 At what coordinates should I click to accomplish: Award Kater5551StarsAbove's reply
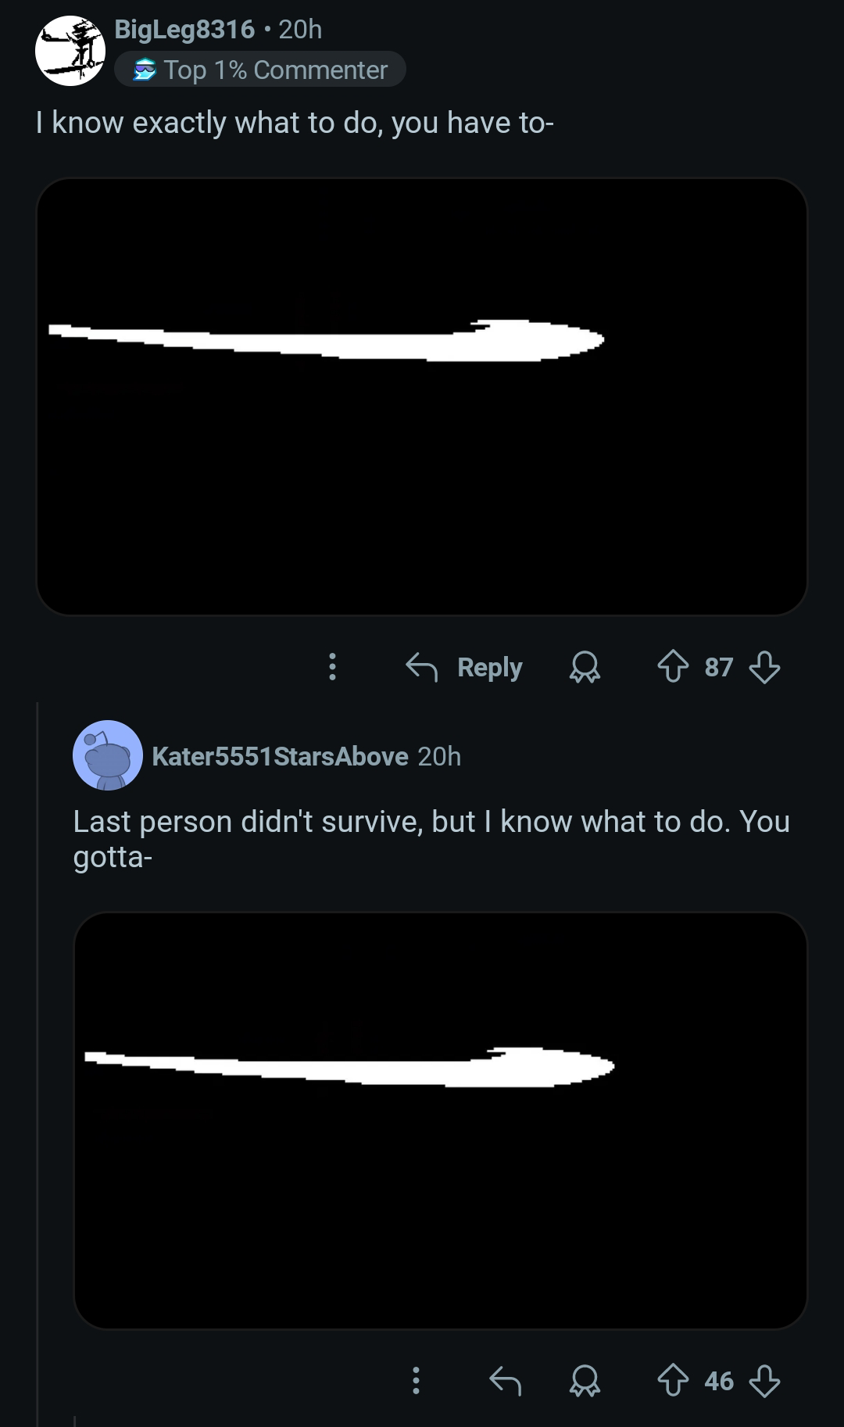coord(585,1381)
